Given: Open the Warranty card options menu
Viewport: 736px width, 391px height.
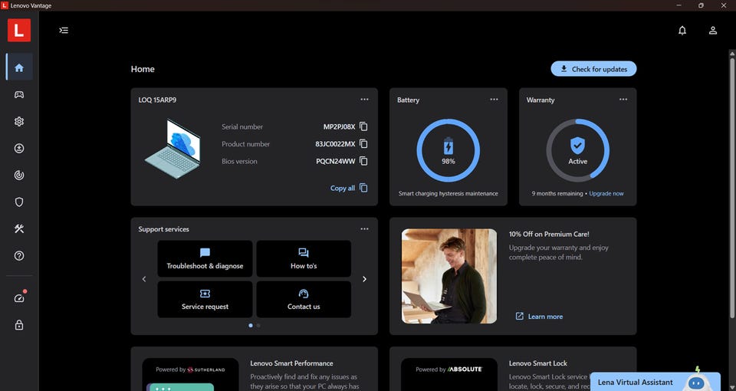Looking at the screenshot, I should point(623,100).
